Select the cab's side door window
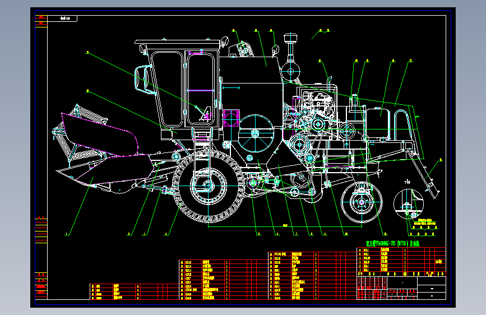The height and width of the screenshot is (315, 486). [201, 89]
